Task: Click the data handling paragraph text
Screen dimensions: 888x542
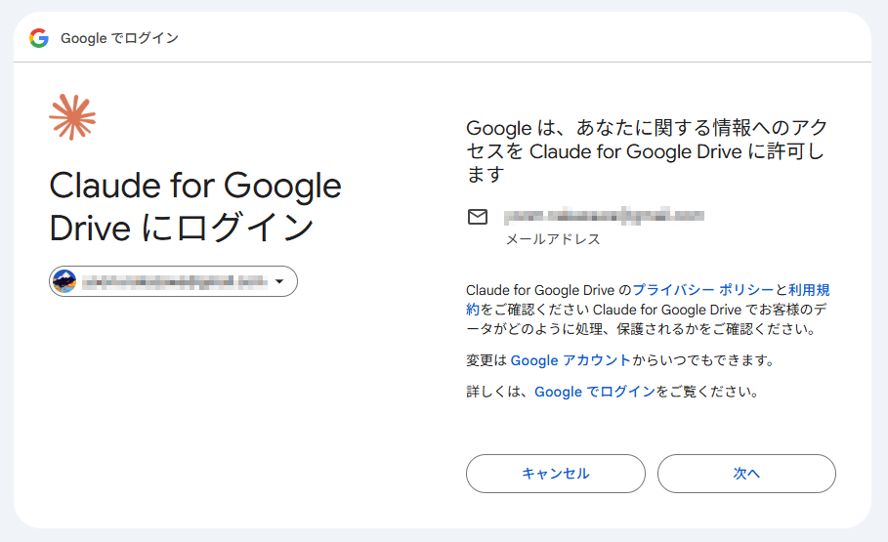Action: [648, 310]
